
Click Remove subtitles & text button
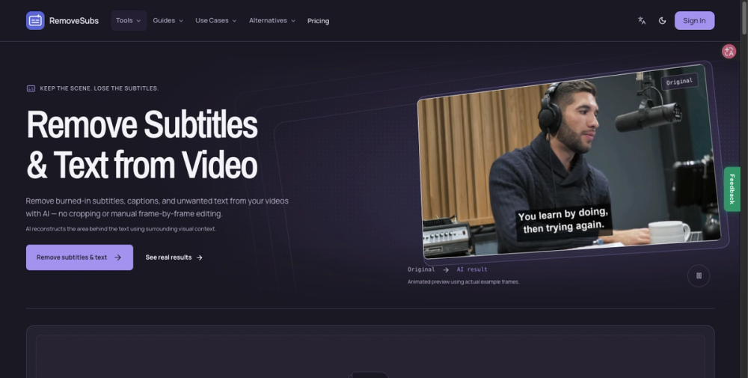tap(80, 257)
